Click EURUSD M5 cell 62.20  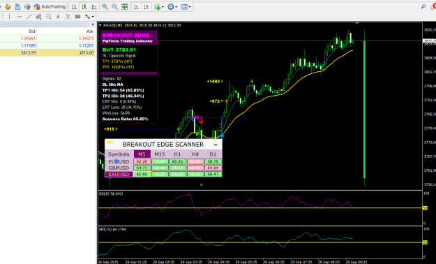(142, 161)
